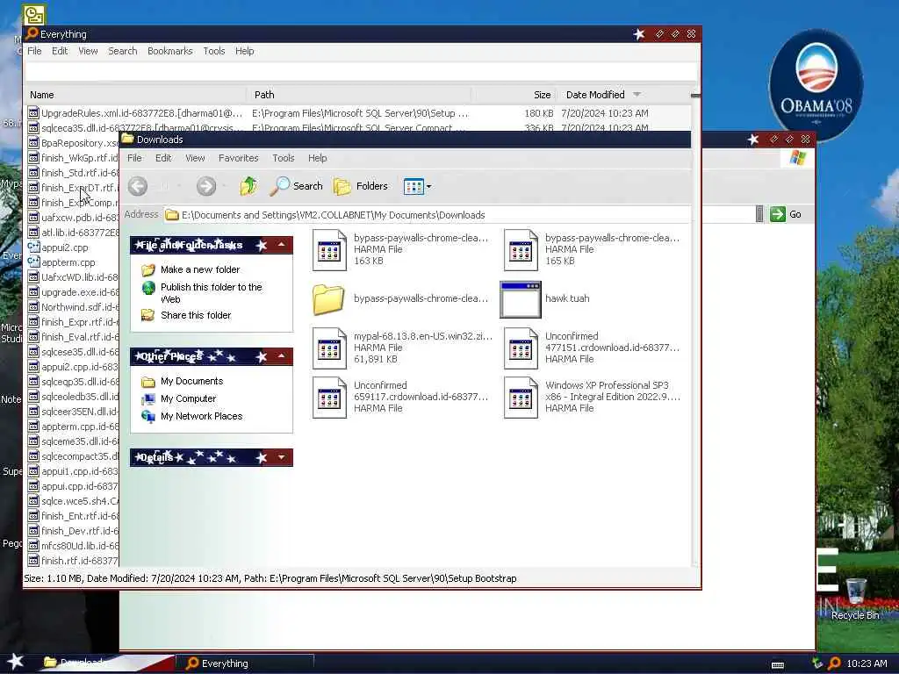Toggle the Folders pane button

coord(361,186)
